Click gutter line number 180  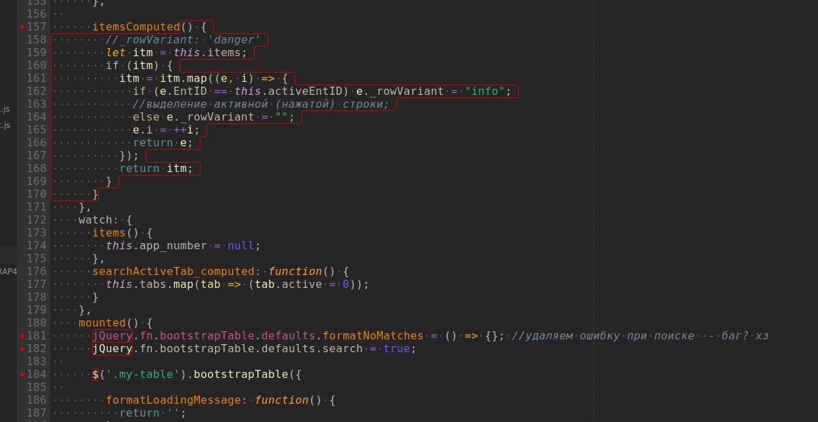click(x=37, y=323)
